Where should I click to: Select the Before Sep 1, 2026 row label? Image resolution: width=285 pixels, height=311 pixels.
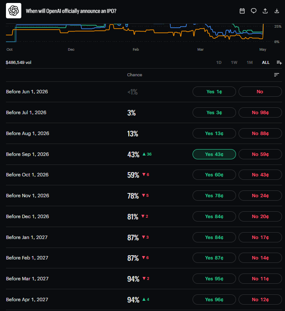[27, 154]
